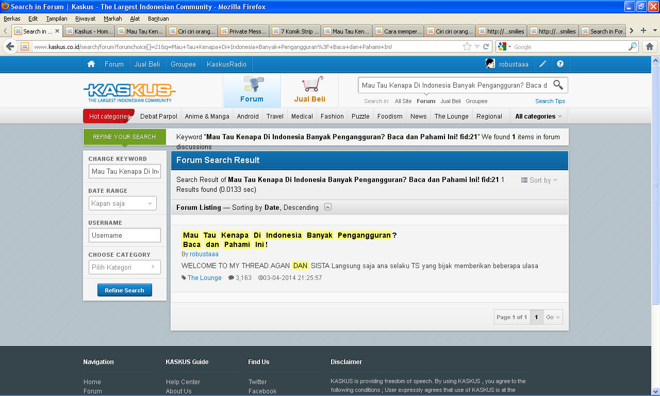The width and height of the screenshot is (660, 396).
Task: Select the Groupee search scope
Action: tap(476, 101)
